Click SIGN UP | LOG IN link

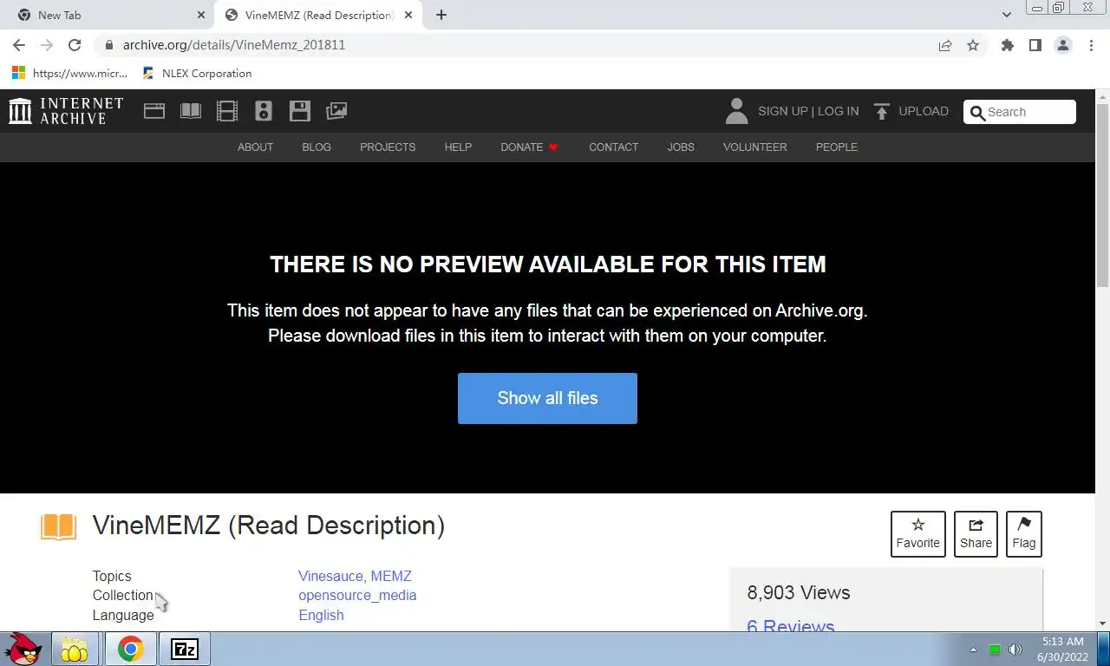coord(808,111)
